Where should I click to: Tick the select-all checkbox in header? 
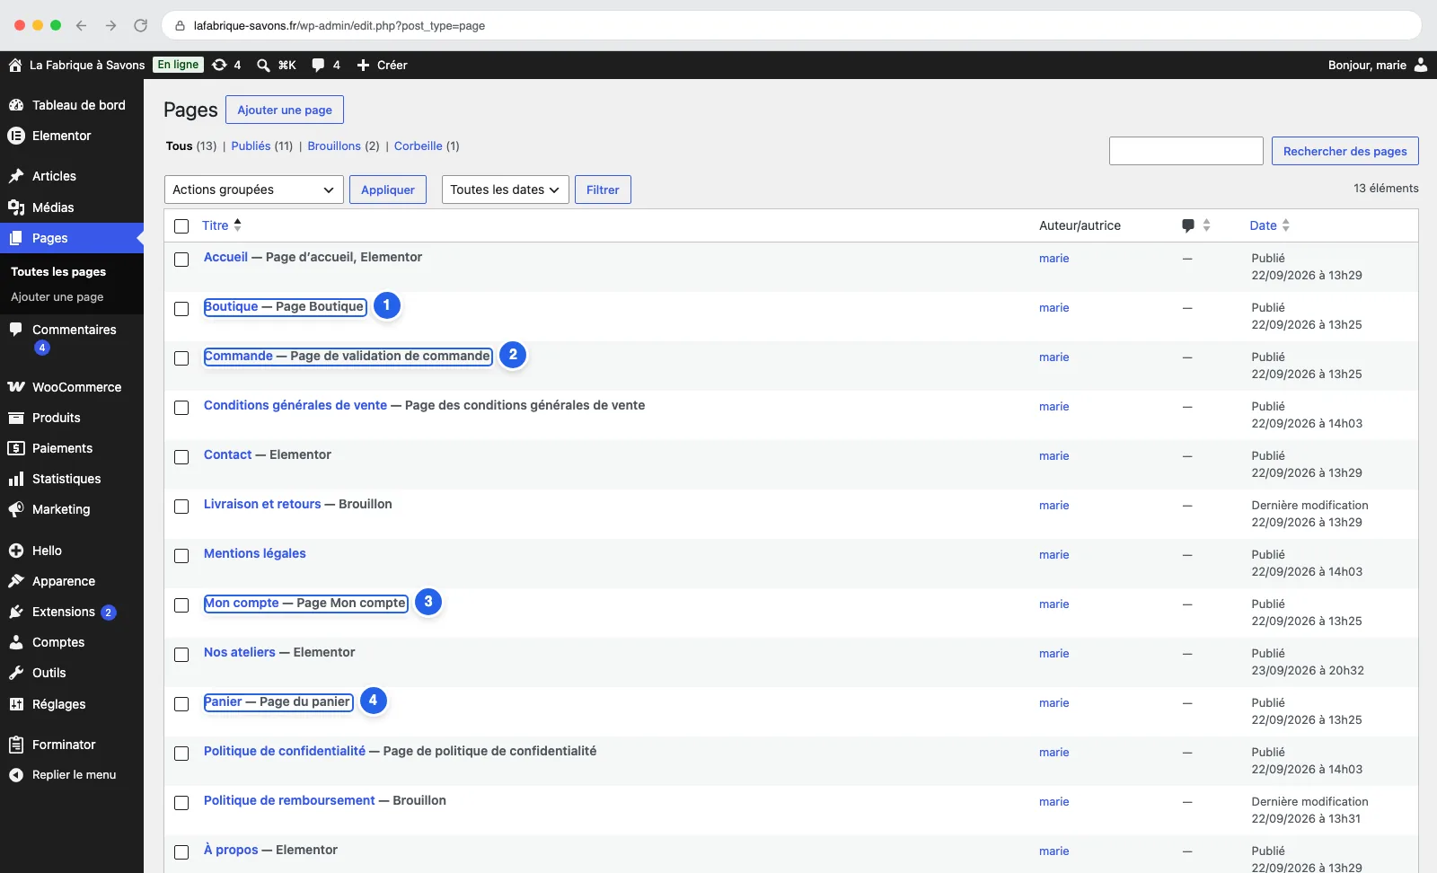(x=181, y=226)
